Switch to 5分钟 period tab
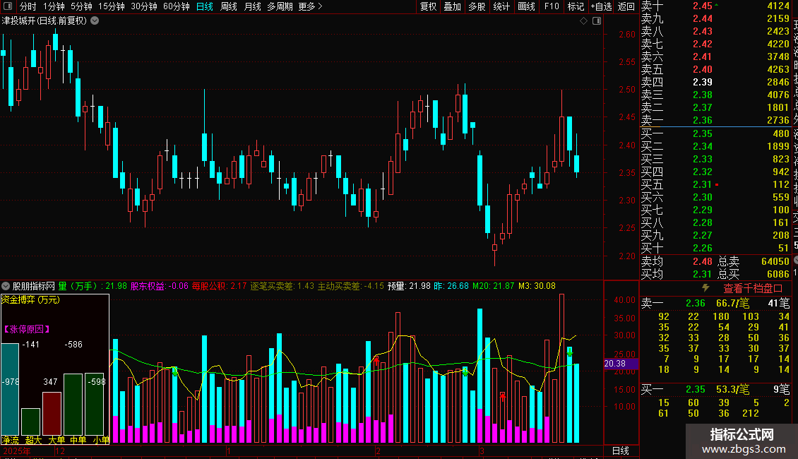Screen dimensions: 798x459 pos(81,6)
